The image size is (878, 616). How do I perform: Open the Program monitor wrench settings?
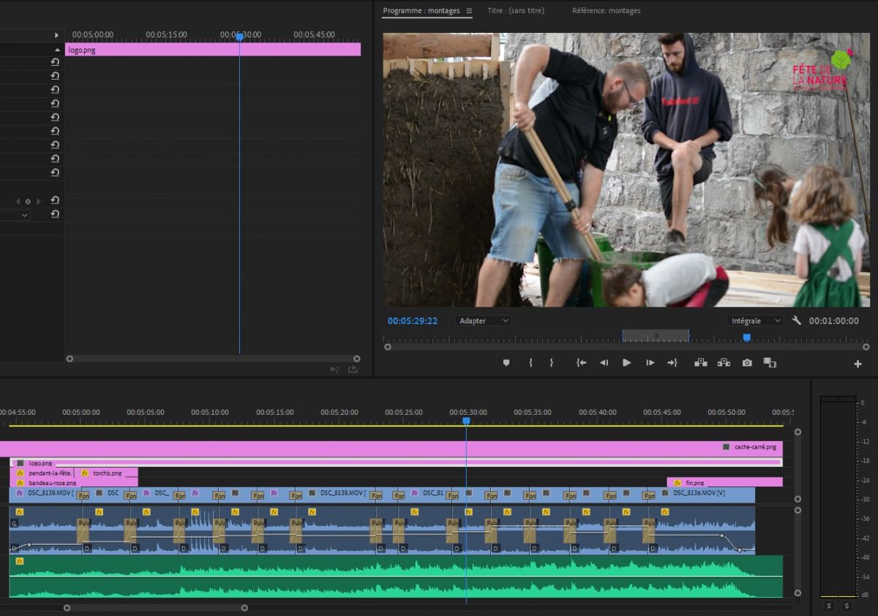tap(797, 320)
